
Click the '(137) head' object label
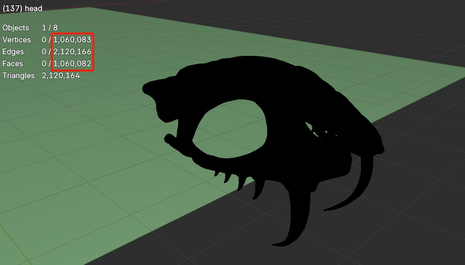(x=22, y=8)
